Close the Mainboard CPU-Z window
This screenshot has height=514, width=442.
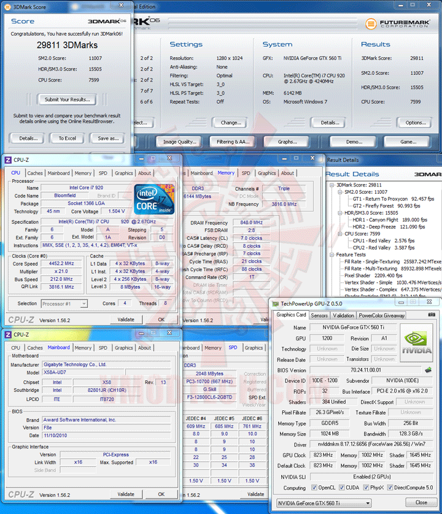(169, 332)
